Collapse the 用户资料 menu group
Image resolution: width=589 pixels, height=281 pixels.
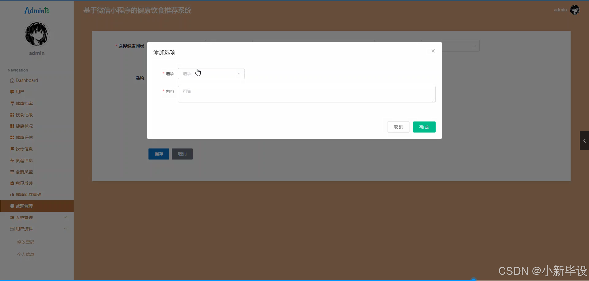click(x=37, y=229)
